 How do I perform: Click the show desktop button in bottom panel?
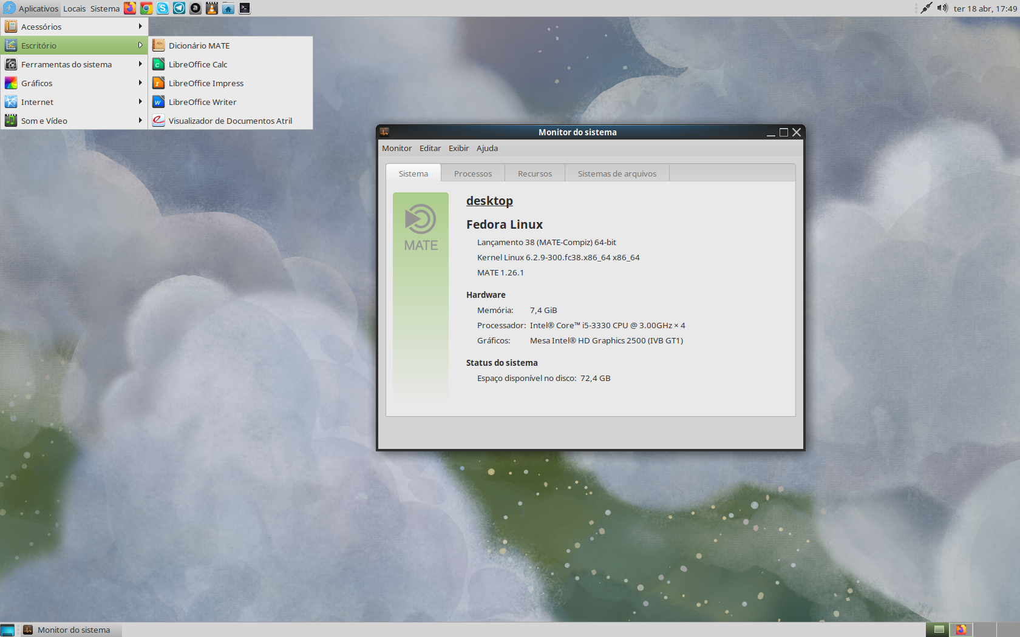pos(7,630)
